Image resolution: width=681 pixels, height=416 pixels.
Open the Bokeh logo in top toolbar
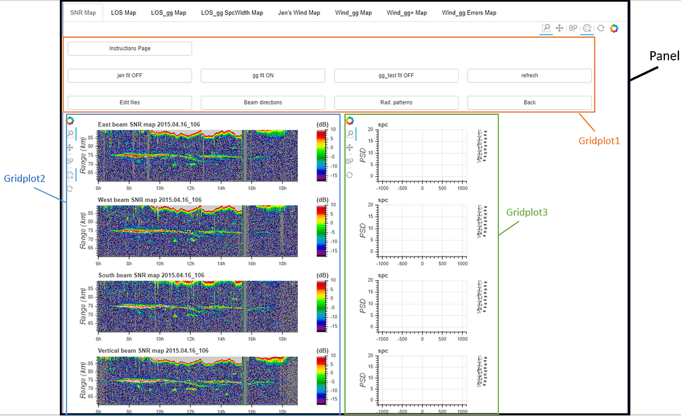point(614,28)
